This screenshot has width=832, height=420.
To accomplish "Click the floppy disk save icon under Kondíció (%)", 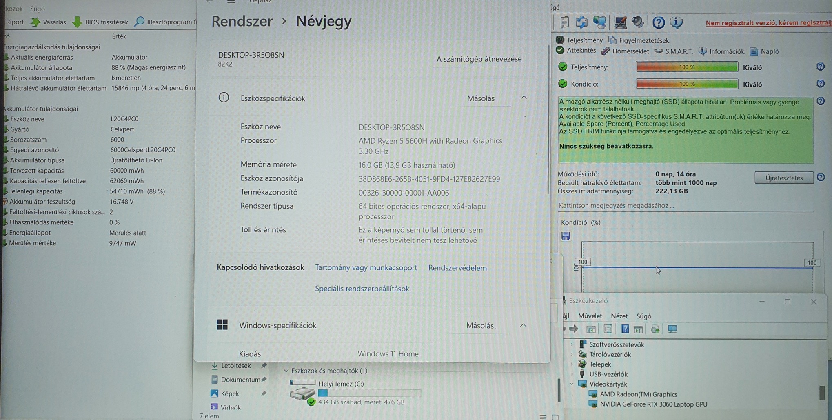I will coord(566,236).
